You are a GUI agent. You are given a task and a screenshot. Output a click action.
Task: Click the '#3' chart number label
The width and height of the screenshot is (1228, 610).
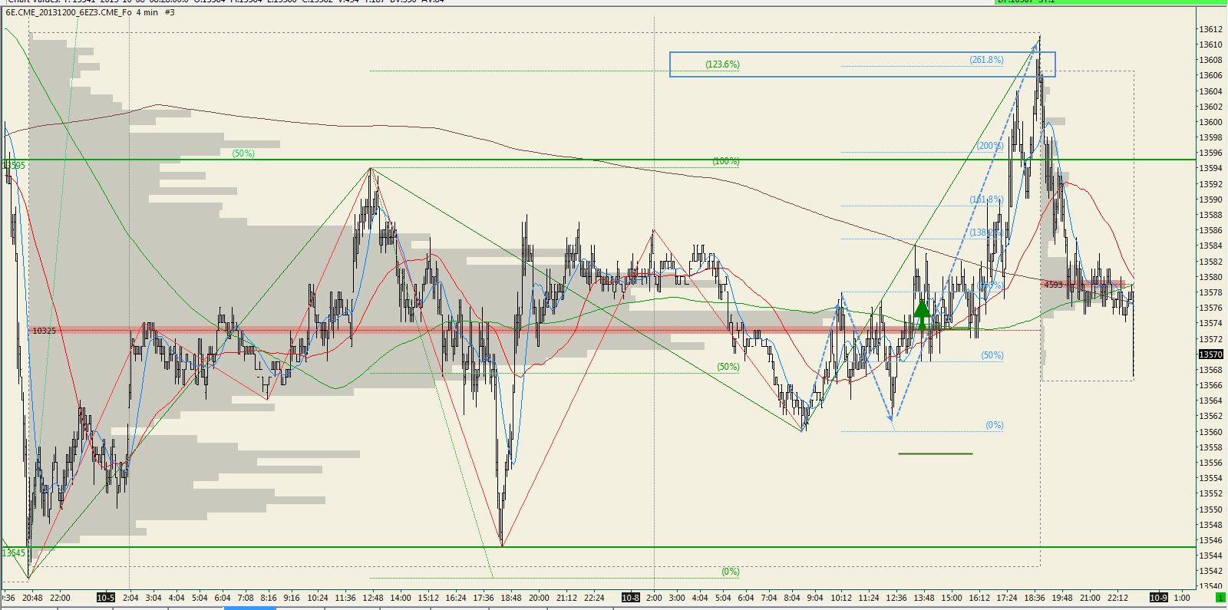pos(170,12)
